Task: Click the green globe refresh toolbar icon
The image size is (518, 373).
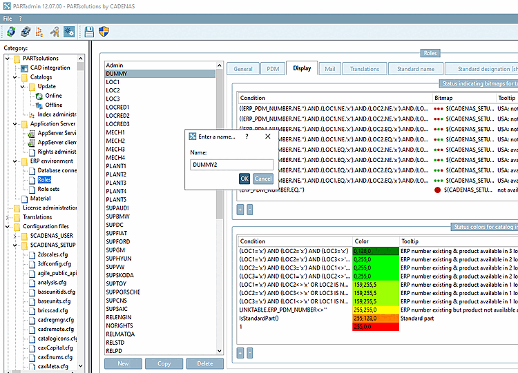Action: point(11,32)
